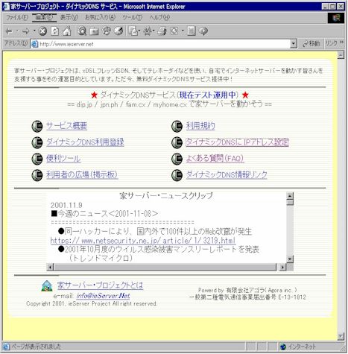Open the Mail toolbar icon
This screenshot has height=354, width=348.
133,31
